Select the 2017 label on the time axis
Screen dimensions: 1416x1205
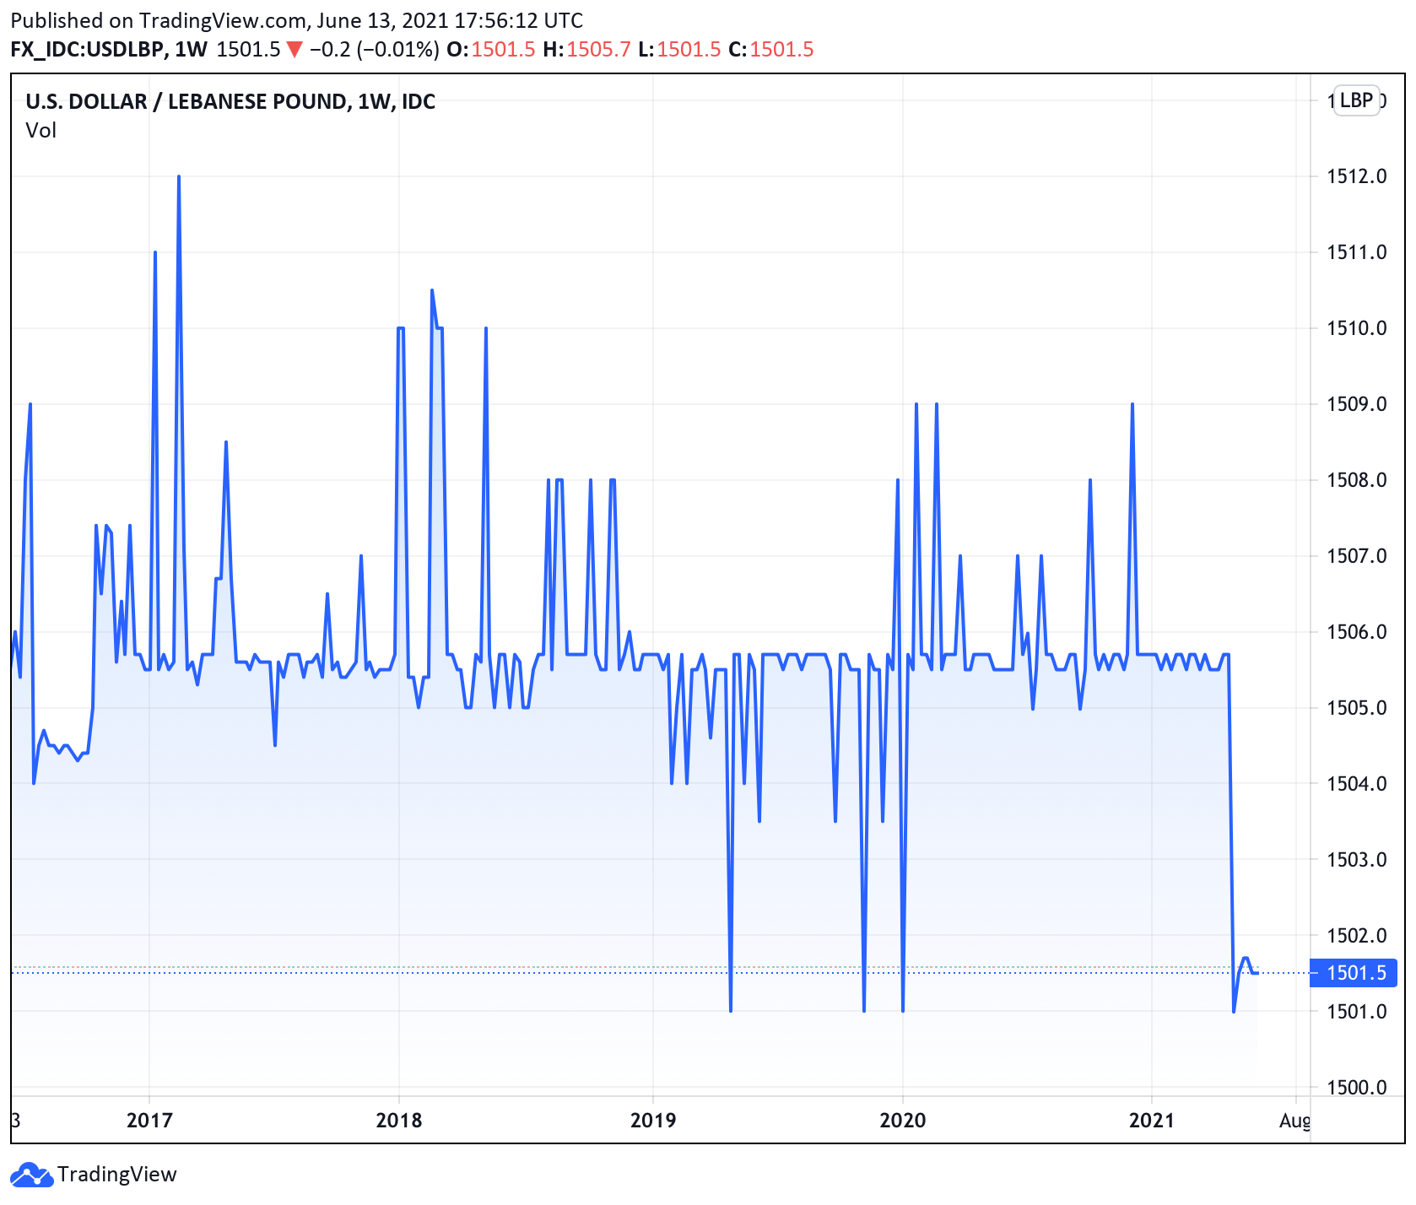coord(149,1121)
